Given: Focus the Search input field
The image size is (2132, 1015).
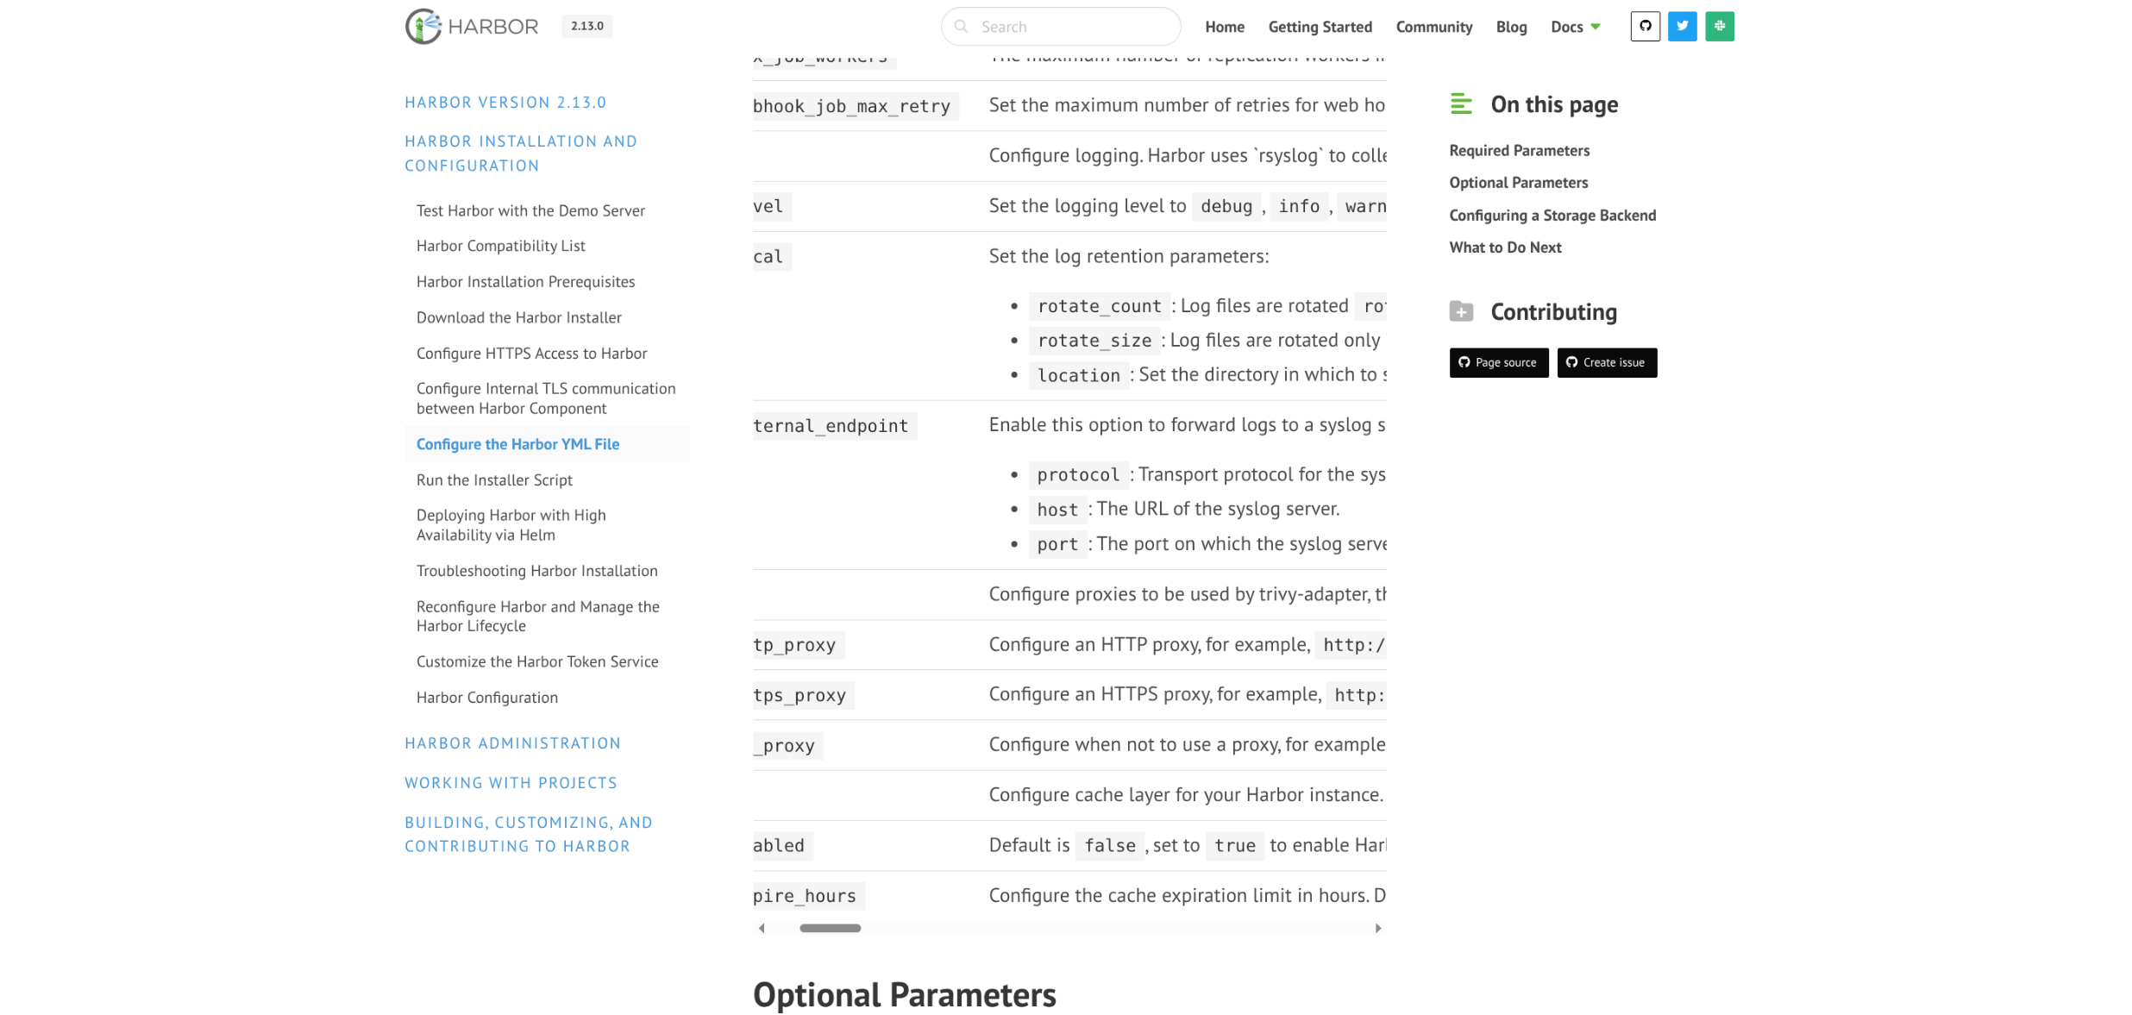Looking at the screenshot, I should pos(1069,27).
